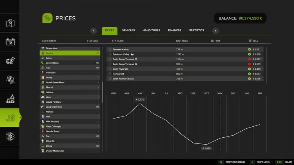294x165 pixels.
Task: Click the € 2,172 peak price label
Action: (x=140, y=99)
